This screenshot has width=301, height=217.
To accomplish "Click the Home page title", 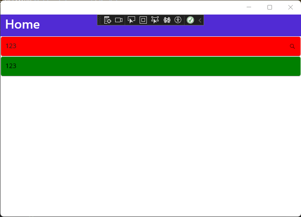I will 23,25.
